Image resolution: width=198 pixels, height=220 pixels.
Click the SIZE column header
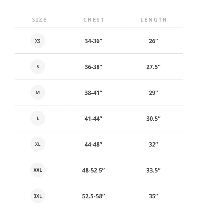click(x=39, y=20)
